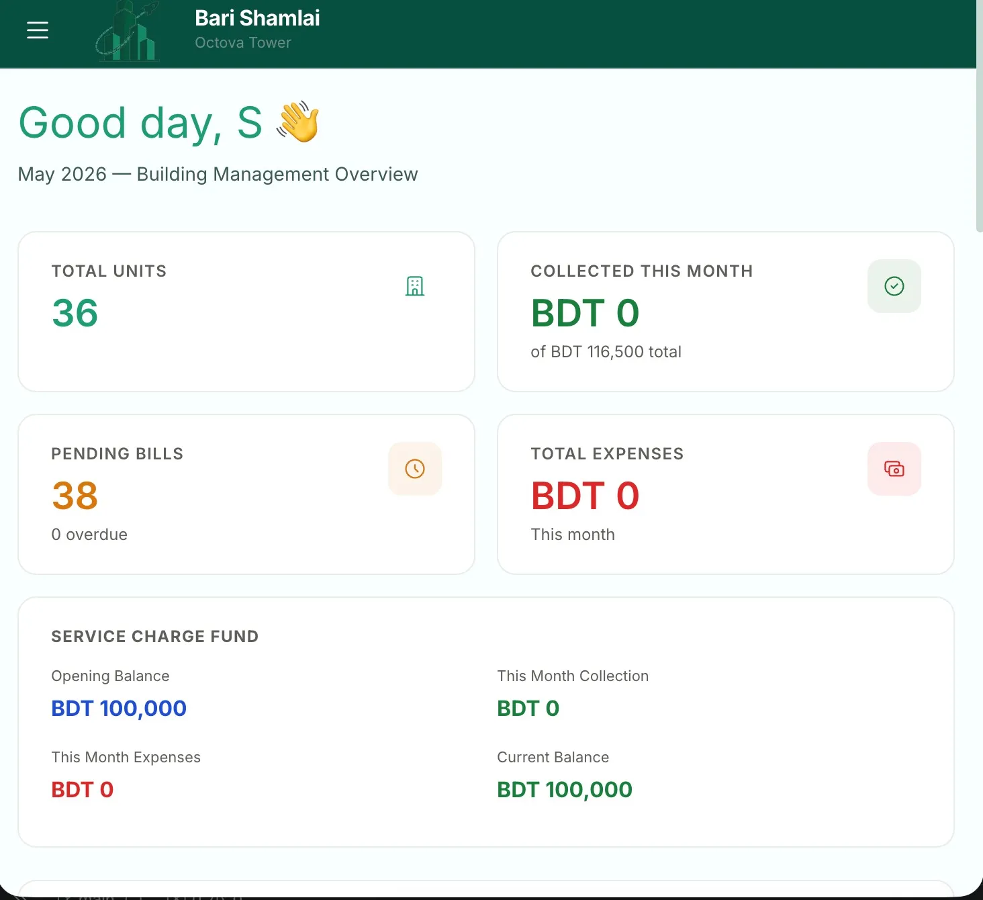This screenshot has height=900, width=983.
Task: Open the hamburger navigation menu
Action: point(38,30)
